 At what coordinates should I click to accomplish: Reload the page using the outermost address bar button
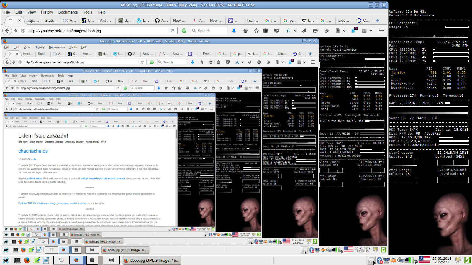[x=173, y=31]
